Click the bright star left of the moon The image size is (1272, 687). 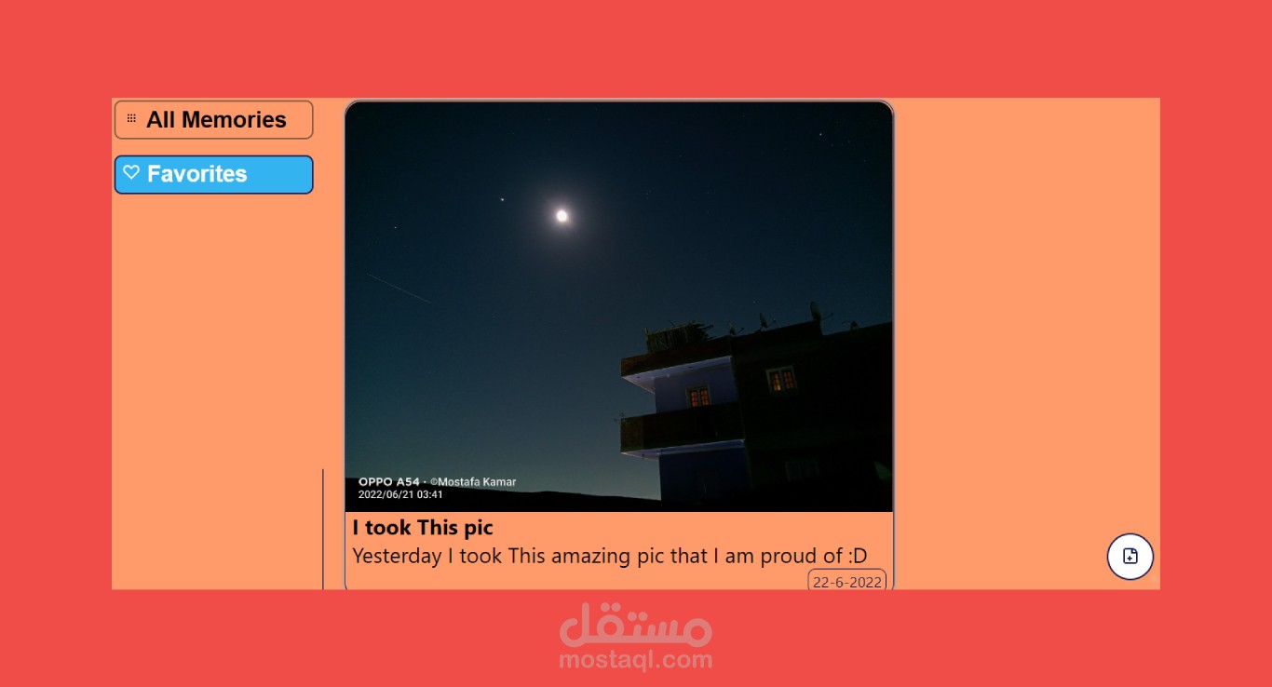(502, 199)
